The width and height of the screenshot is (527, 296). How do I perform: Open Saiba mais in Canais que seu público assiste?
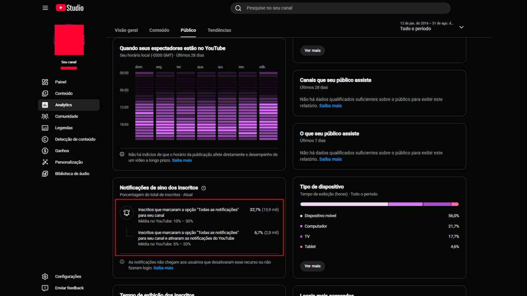click(x=330, y=106)
